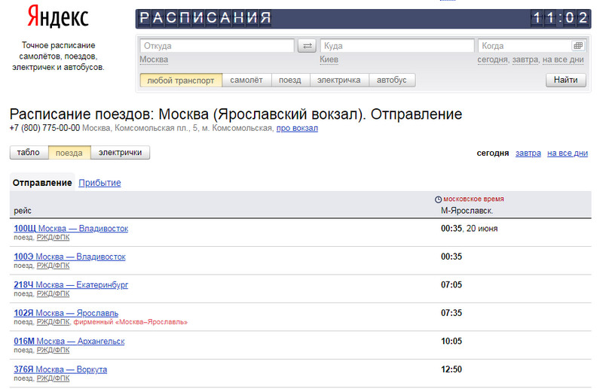Open РЖД/ФПК carrier link under 376Я
This screenshot has height=389, width=603.
[53, 378]
